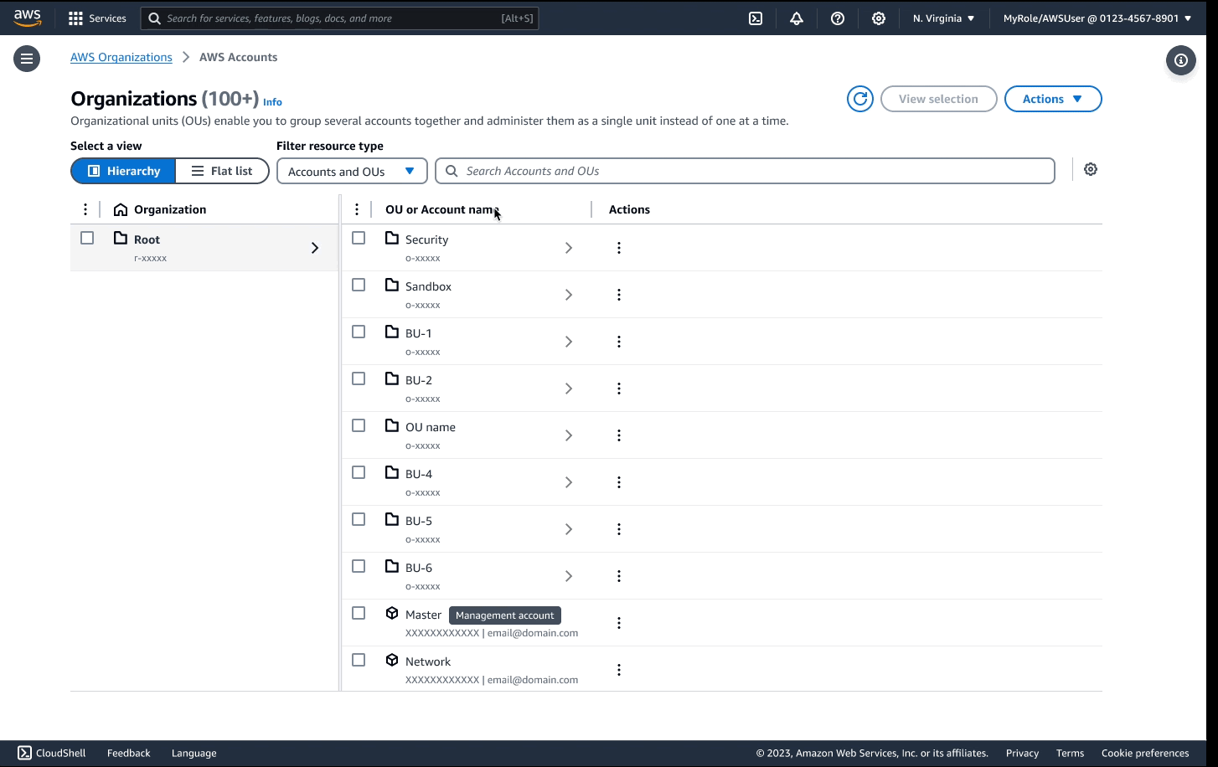Click the Management account badge
Screen dimensions: 1218x767
(x=504, y=615)
